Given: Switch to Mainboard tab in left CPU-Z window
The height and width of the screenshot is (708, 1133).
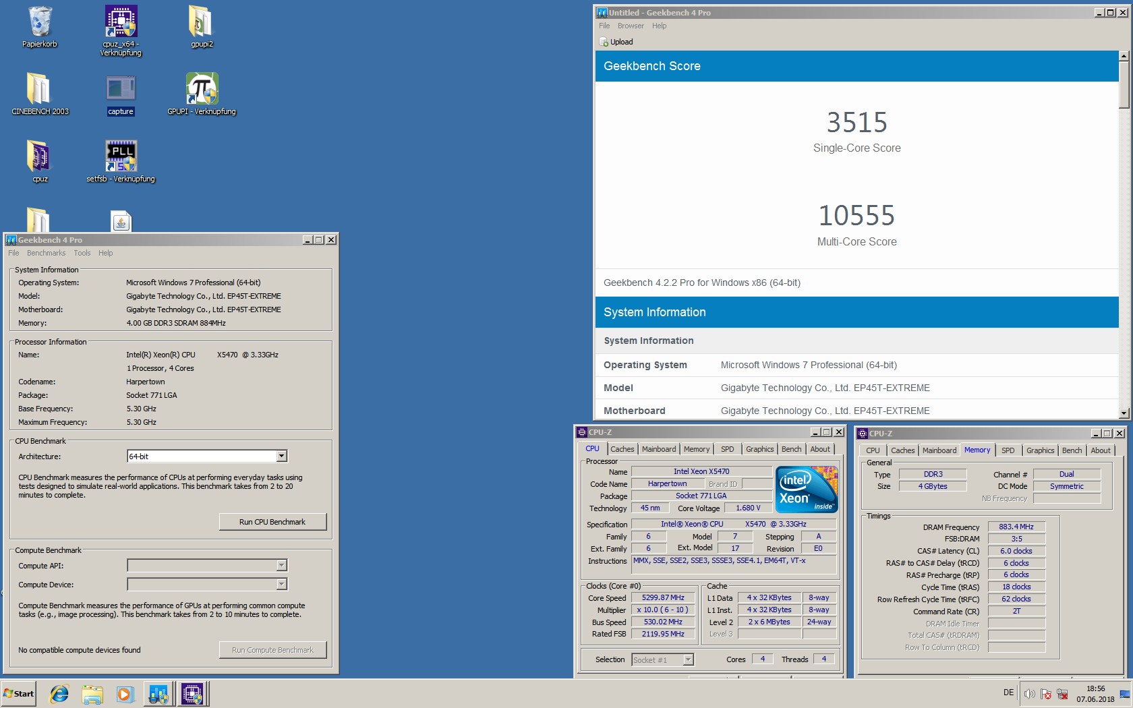Looking at the screenshot, I should coord(659,449).
